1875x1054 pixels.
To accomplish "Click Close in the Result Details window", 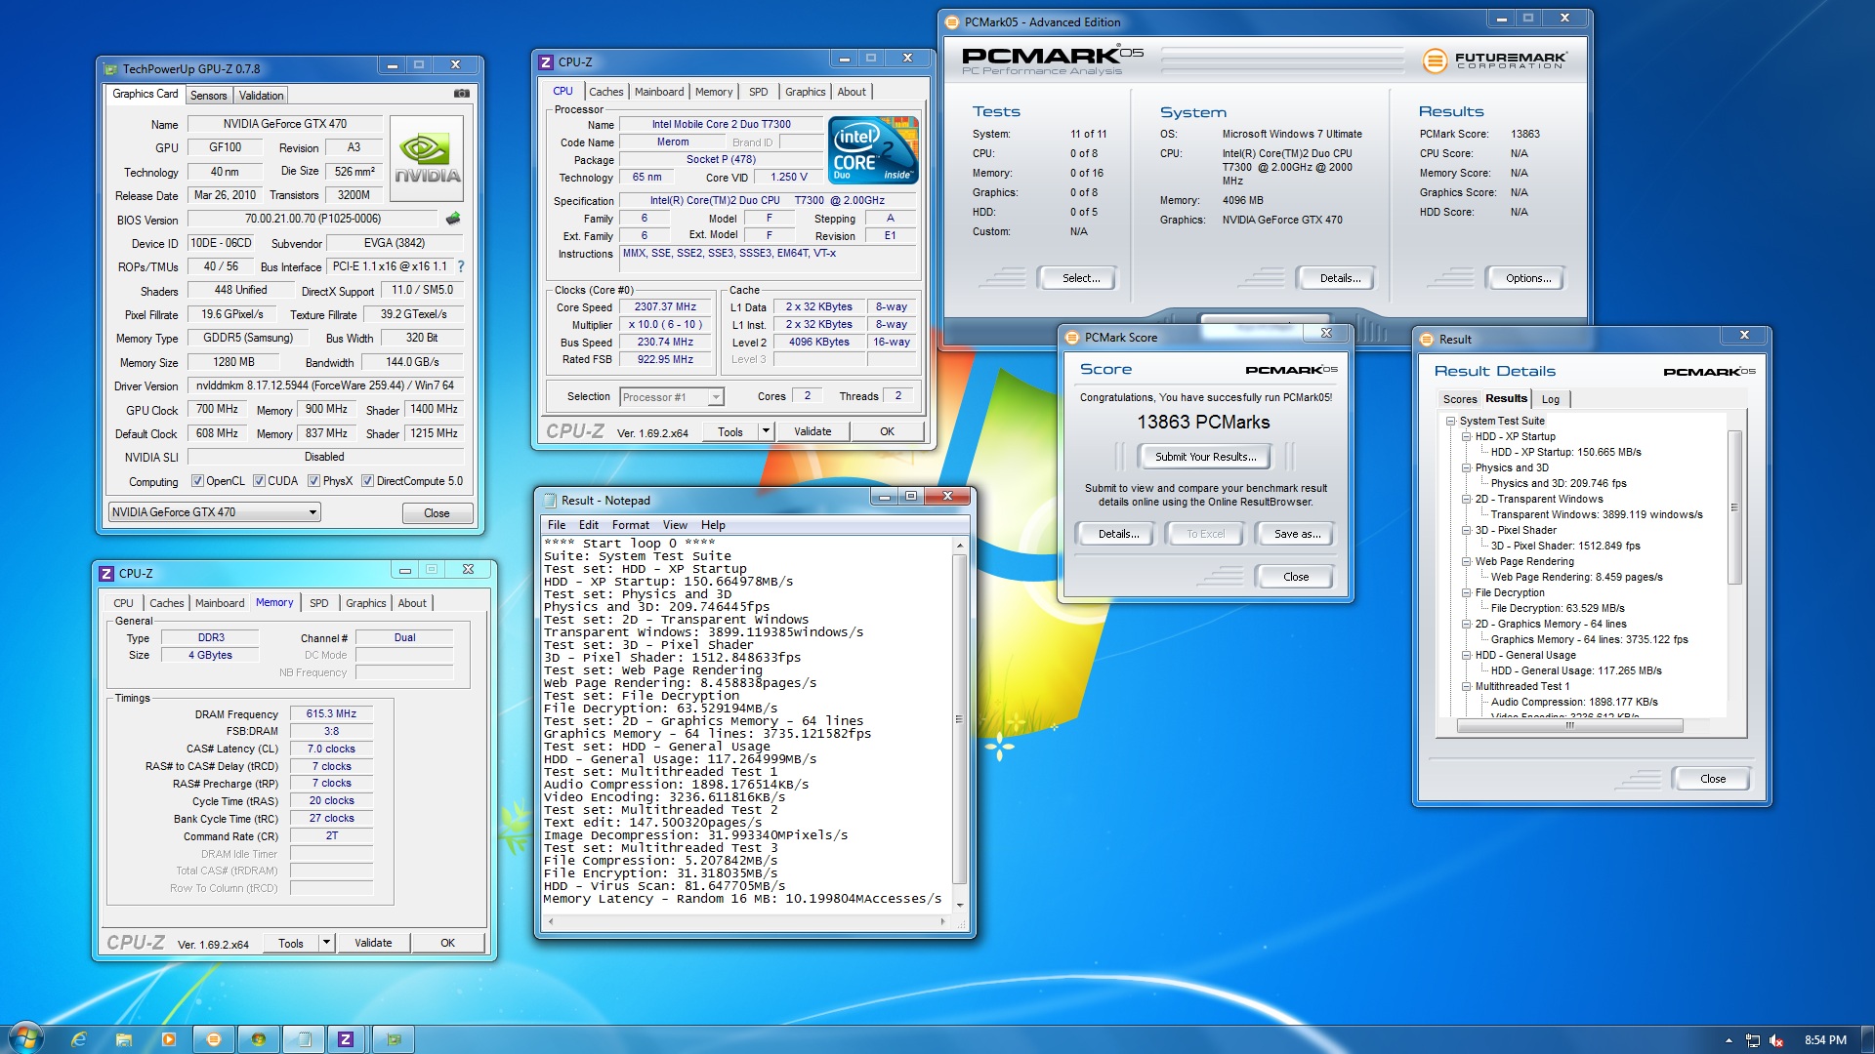I will (x=1712, y=779).
